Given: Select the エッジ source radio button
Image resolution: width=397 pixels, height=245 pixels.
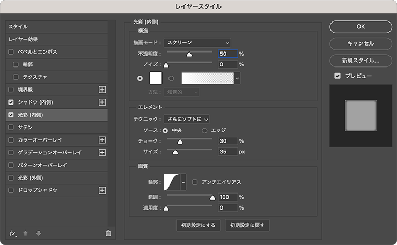Looking at the screenshot, I should tap(204, 130).
